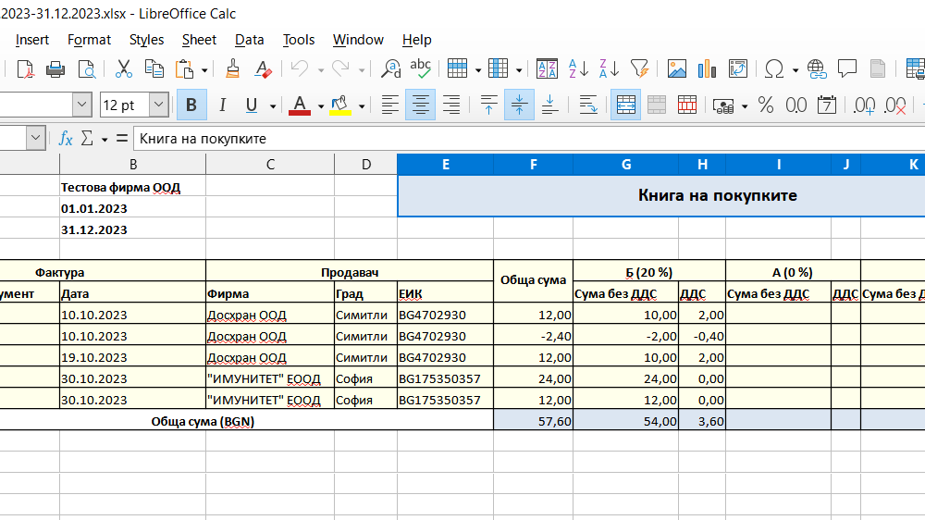Insert Chart icon

pyautogui.click(x=707, y=69)
